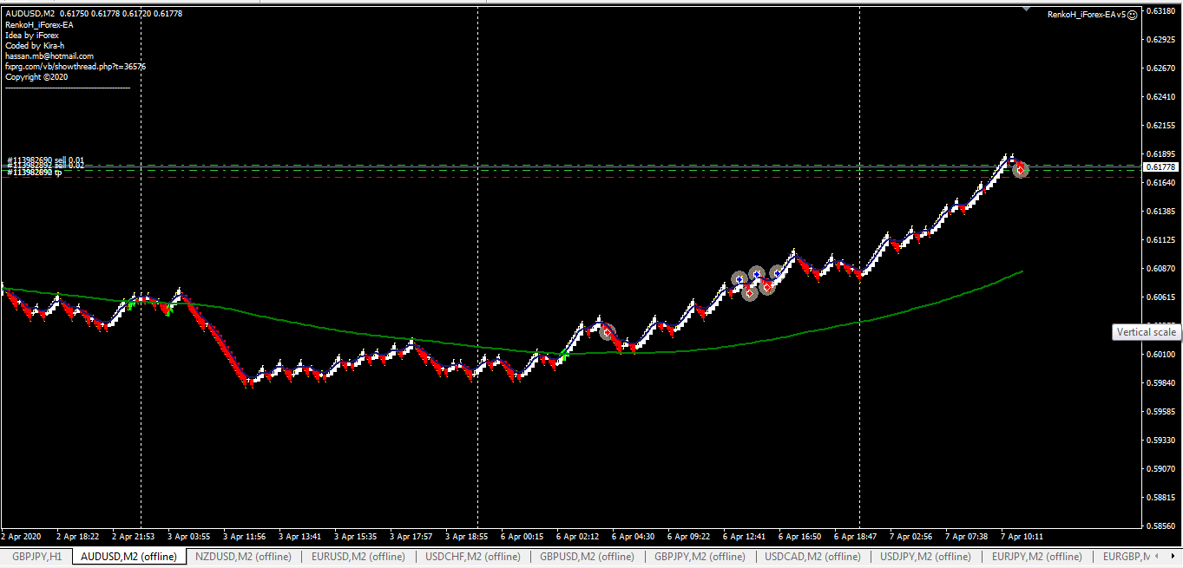This screenshot has width=1183, height=568.
Task: Click the leftmost circled blue arrow marker
Action: click(x=739, y=279)
